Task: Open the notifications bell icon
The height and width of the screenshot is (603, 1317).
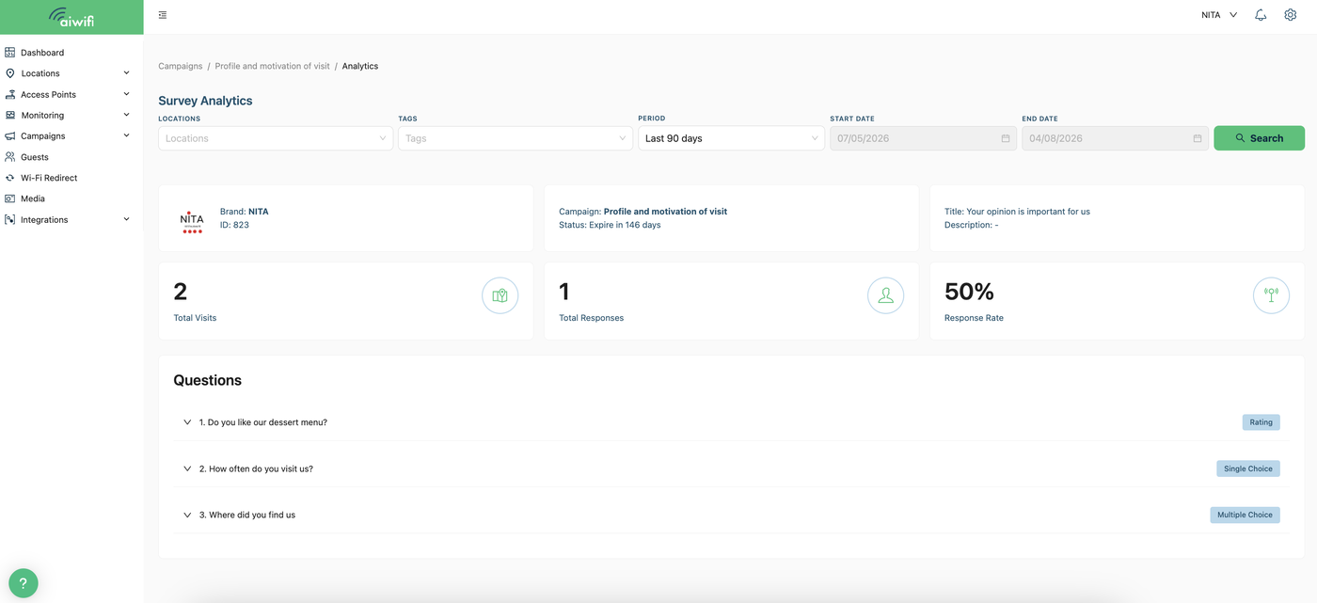Action: click(x=1261, y=15)
